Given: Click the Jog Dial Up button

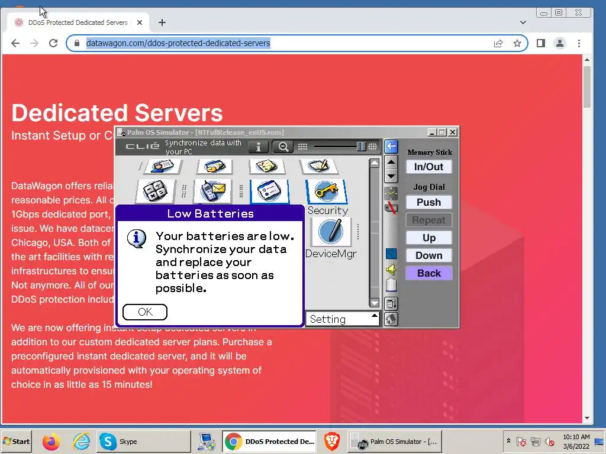Looking at the screenshot, I should [428, 238].
